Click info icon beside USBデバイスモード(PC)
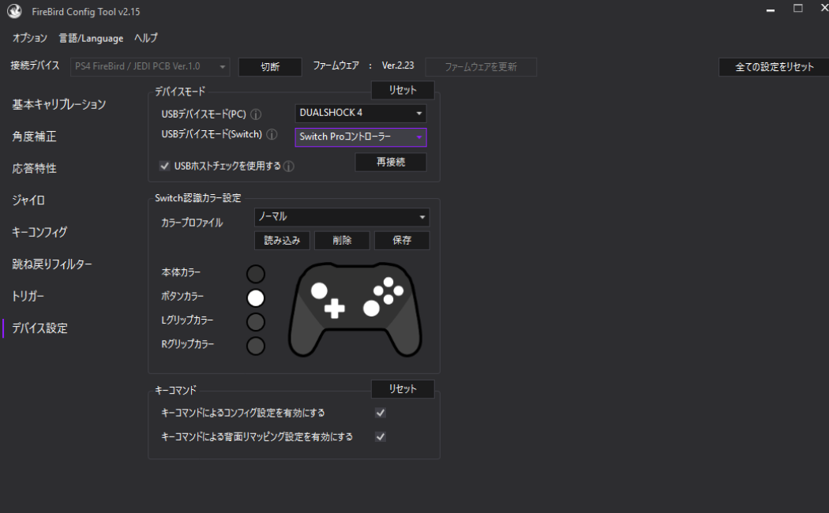 tap(256, 114)
